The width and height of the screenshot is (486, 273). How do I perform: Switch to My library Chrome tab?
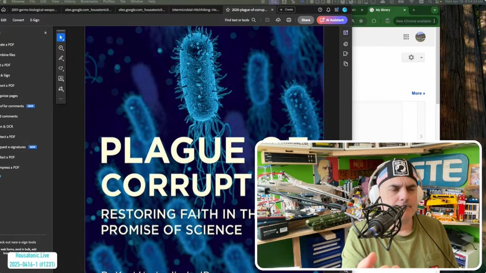(387, 10)
